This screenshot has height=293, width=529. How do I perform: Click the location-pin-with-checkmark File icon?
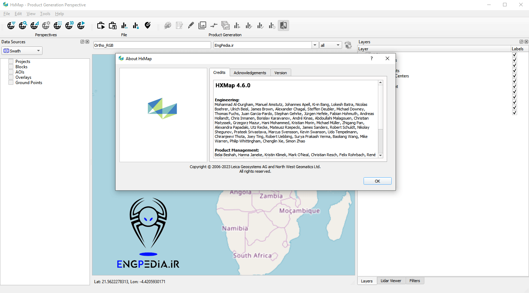(x=148, y=25)
